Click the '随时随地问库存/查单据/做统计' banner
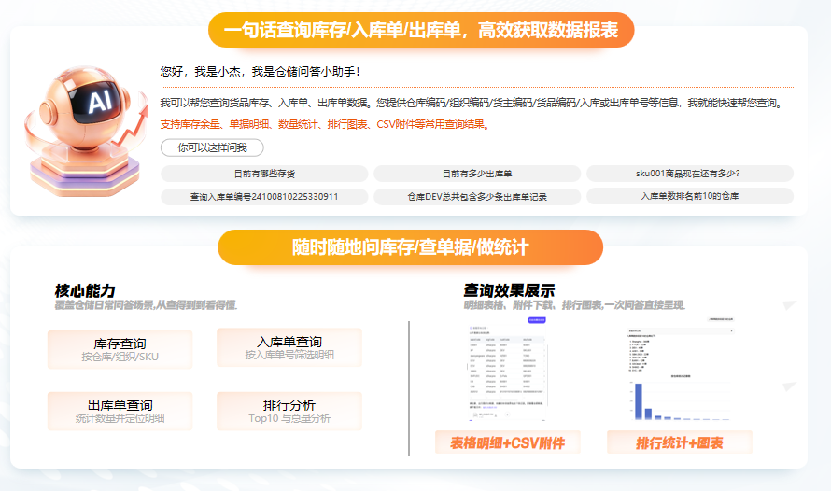The width and height of the screenshot is (831, 491). click(410, 247)
